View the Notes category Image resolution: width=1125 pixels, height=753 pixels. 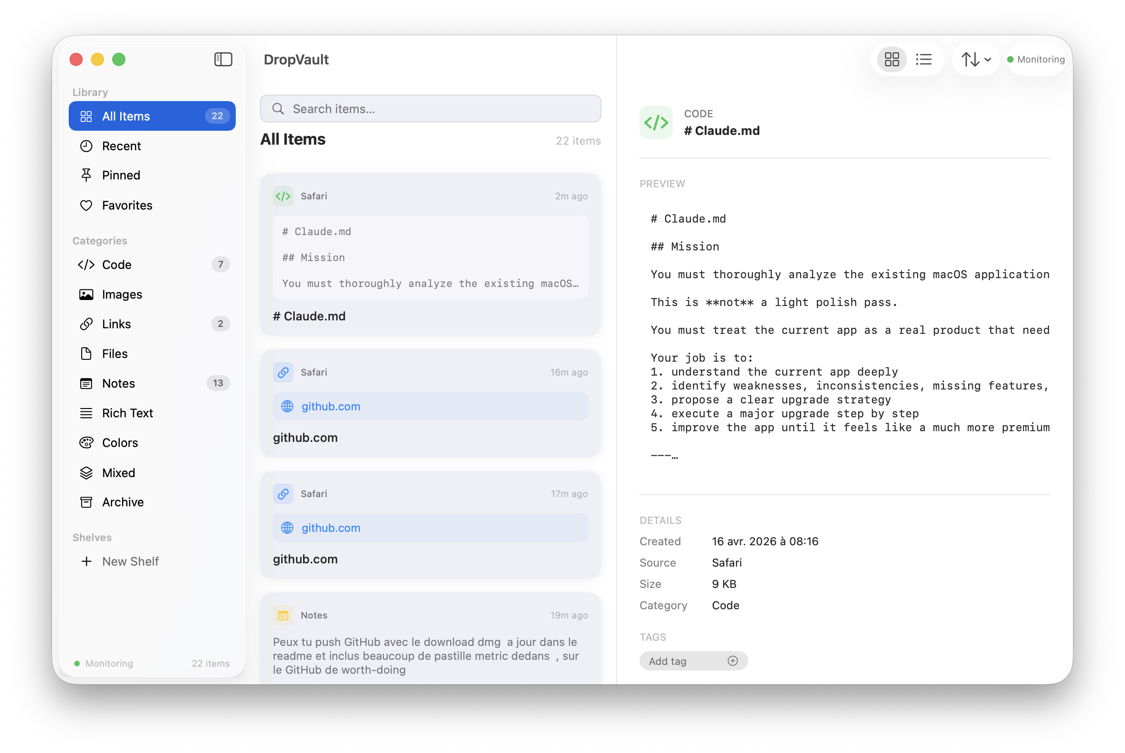tap(118, 383)
